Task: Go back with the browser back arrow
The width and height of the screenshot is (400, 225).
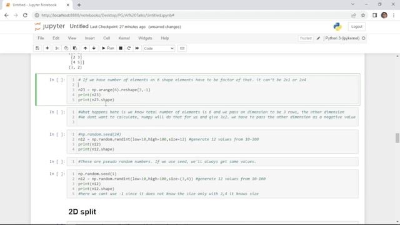Action: click(6, 15)
